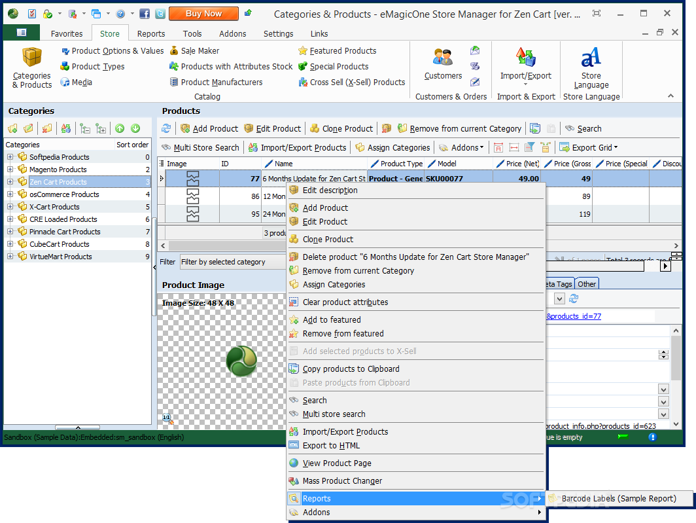Screen dimensions: 696x523
Task: Click Search in products toolbar
Action: click(583, 128)
